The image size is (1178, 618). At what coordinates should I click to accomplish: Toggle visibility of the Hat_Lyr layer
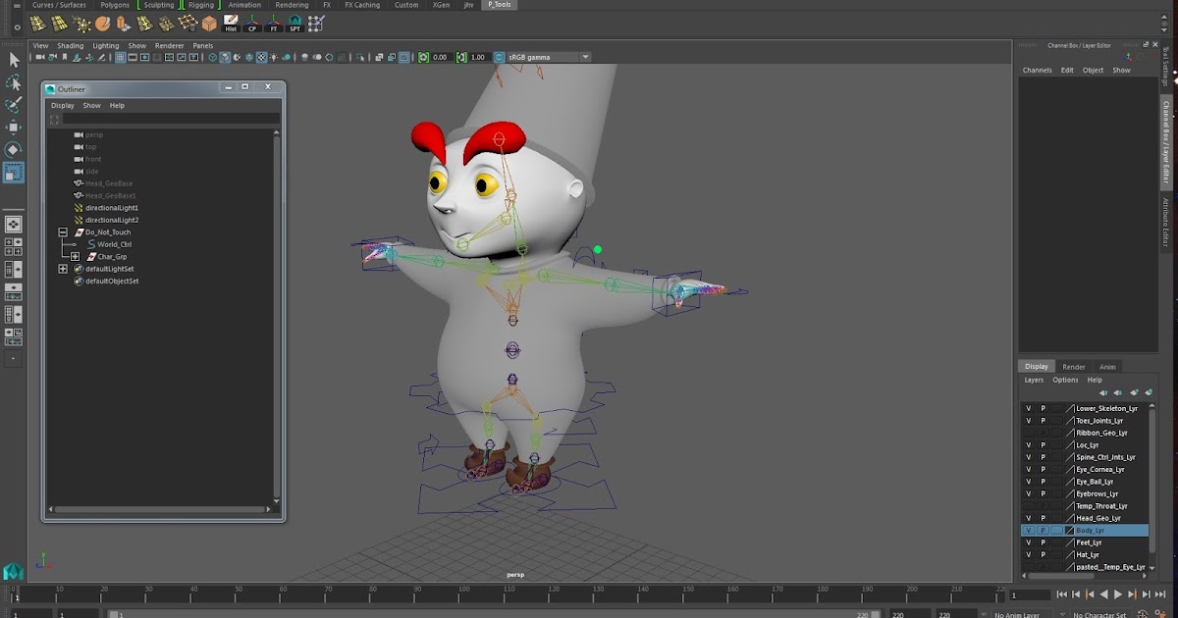coord(1029,554)
